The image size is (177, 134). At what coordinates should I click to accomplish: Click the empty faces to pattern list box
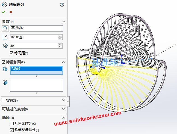pyautogui.click(x=37, y=85)
